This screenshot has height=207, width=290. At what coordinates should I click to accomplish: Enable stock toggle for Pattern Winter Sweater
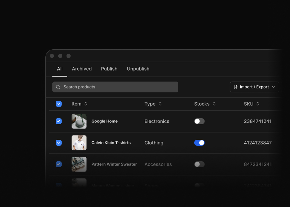tap(200, 164)
